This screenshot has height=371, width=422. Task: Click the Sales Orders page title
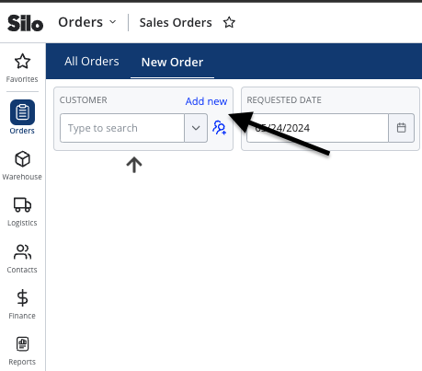tap(176, 23)
